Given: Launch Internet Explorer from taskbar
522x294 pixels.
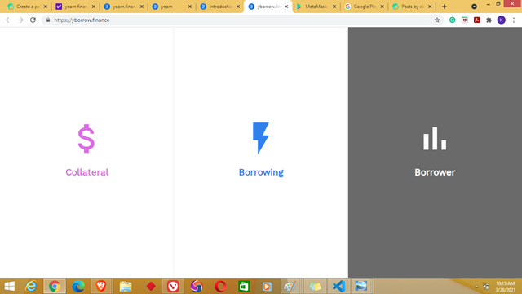Looking at the screenshot, I should coord(31,287).
